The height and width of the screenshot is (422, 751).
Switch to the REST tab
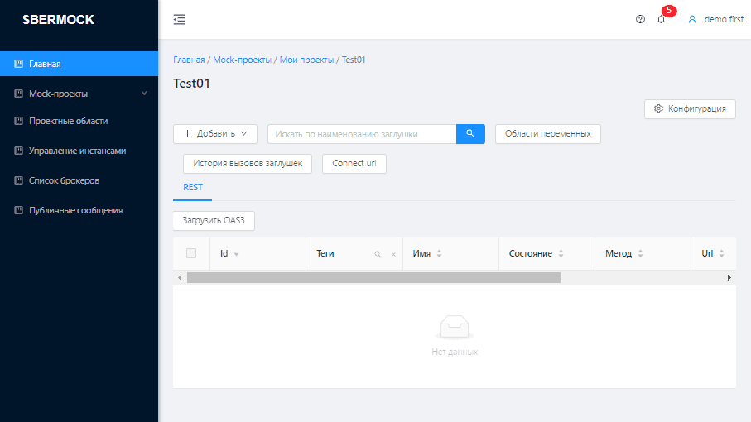click(x=193, y=188)
